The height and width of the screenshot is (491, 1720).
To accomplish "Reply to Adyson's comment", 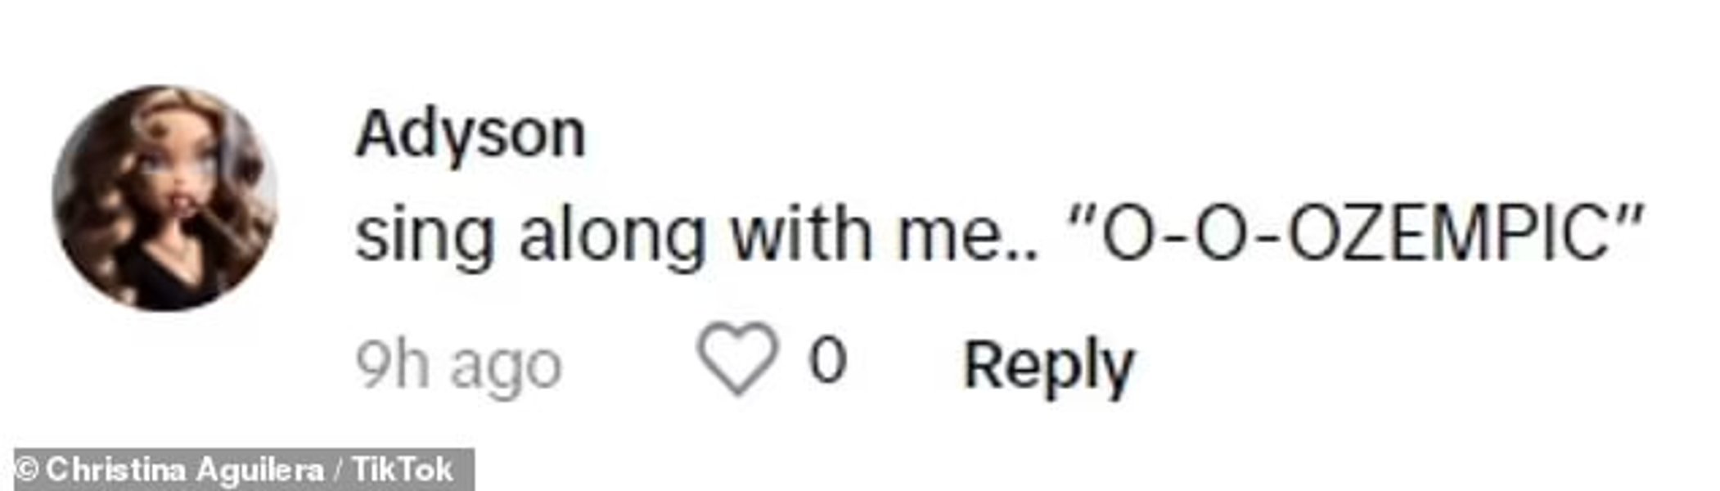I will pyautogui.click(x=1048, y=365).
